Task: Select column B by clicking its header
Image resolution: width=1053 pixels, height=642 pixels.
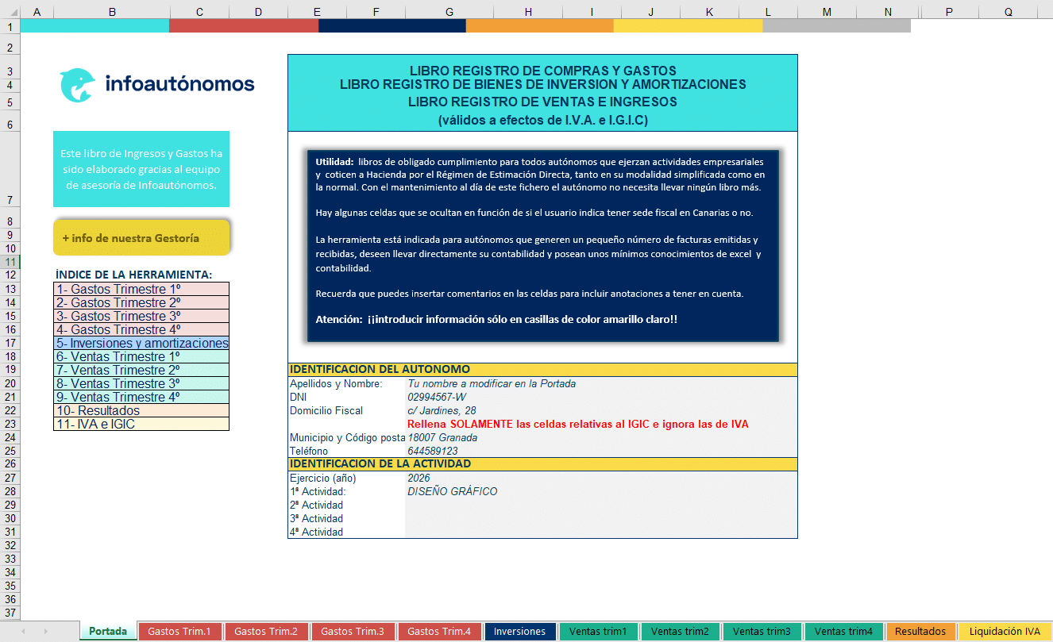Action: click(x=111, y=13)
